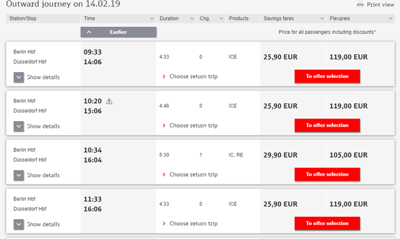Choose return trip for the 10:34 connection
Image resolution: width=400 pixels, height=239 pixels.
[x=193, y=174]
